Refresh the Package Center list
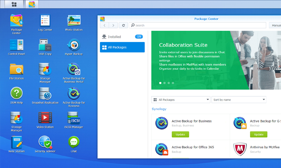The image size is (281, 168). [124, 25]
